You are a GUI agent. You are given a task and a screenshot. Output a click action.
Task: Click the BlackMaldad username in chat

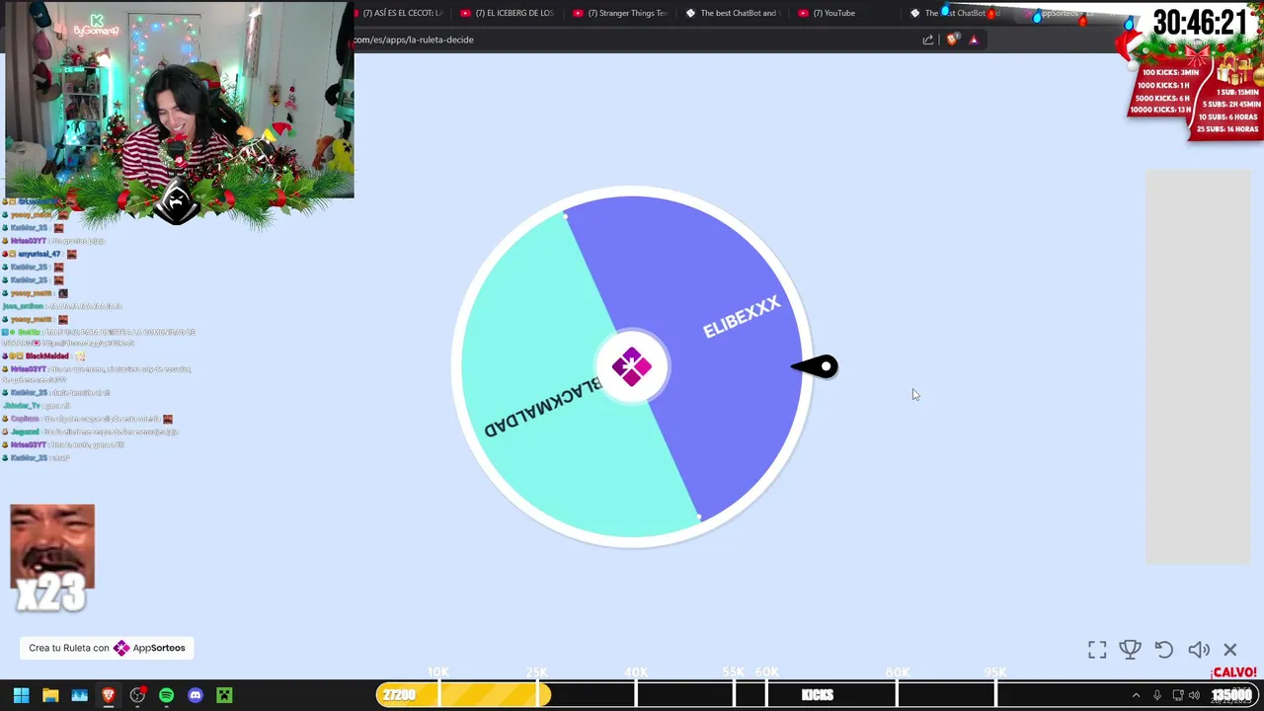point(46,355)
